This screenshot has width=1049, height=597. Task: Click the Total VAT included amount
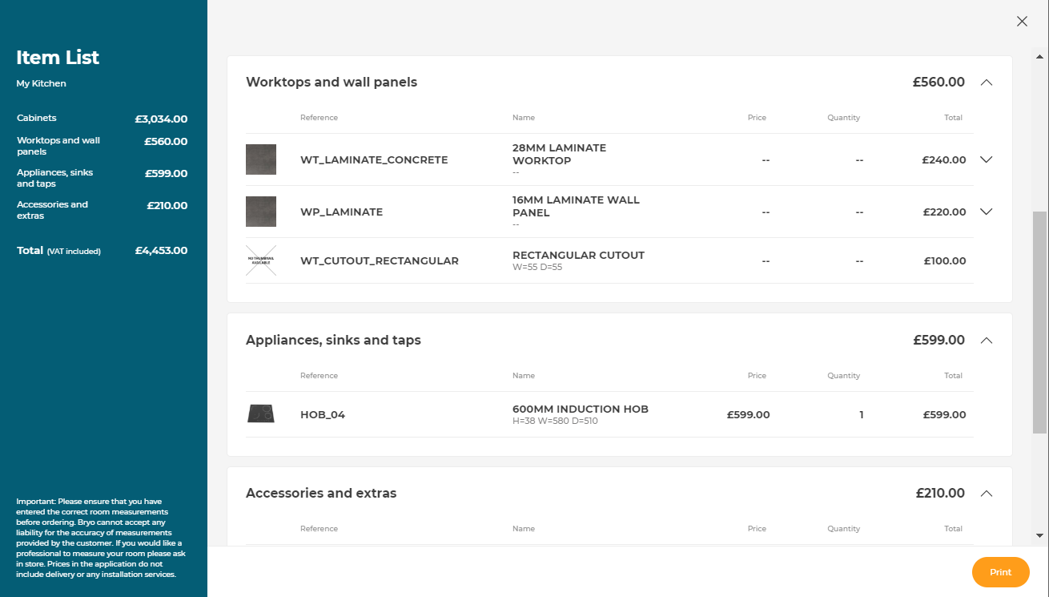(x=161, y=250)
